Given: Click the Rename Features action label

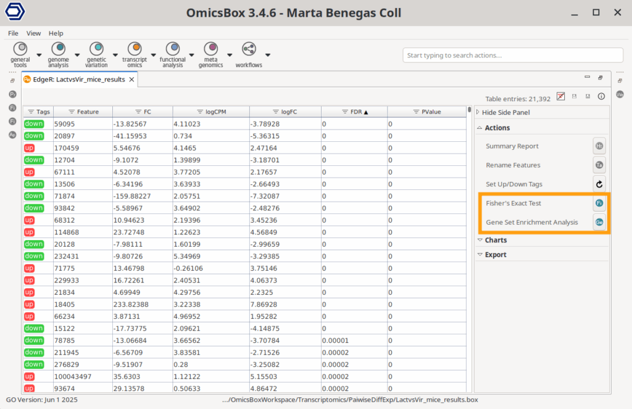Looking at the screenshot, I should pos(513,165).
